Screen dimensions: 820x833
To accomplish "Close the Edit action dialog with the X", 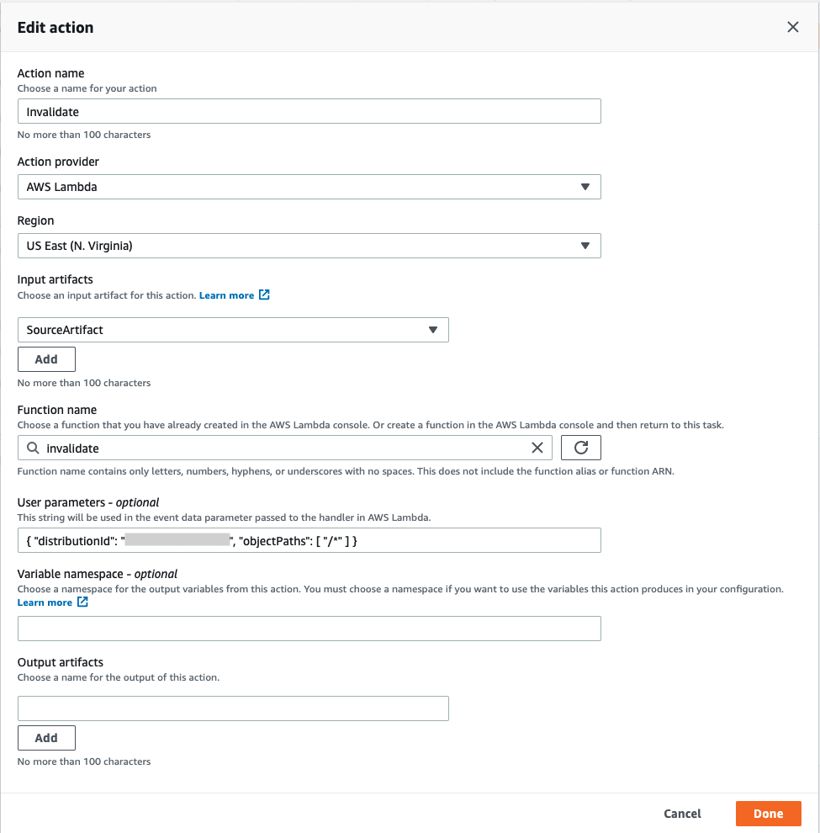I will click(792, 27).
